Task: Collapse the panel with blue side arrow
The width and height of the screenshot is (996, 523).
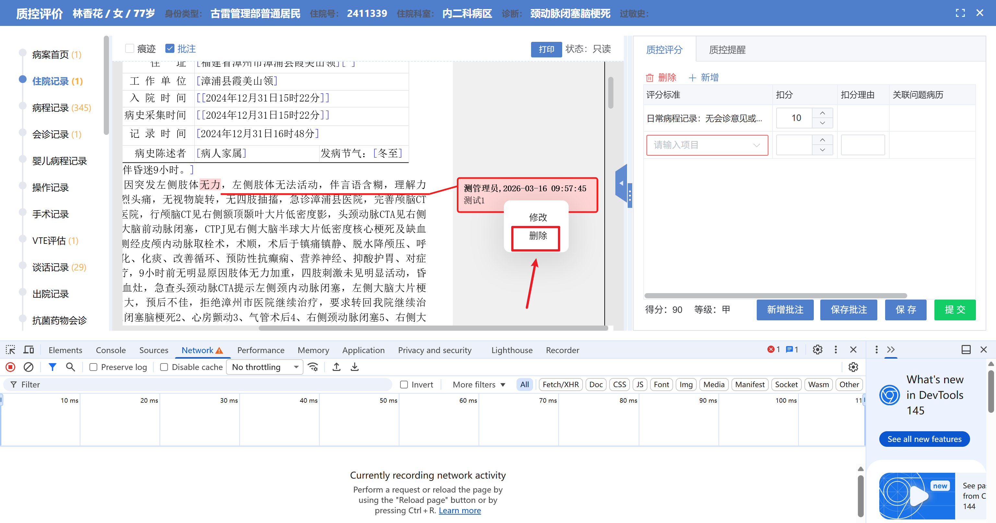Action: click(x=621, y=183)
